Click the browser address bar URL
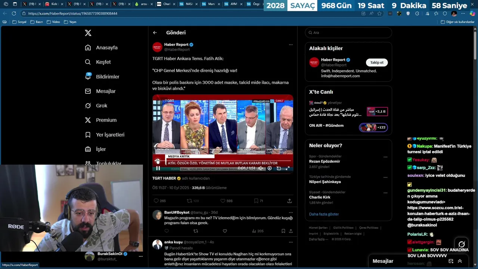This screenshot has width=478, height=269. pyautogui.click(x=73, y=13)
